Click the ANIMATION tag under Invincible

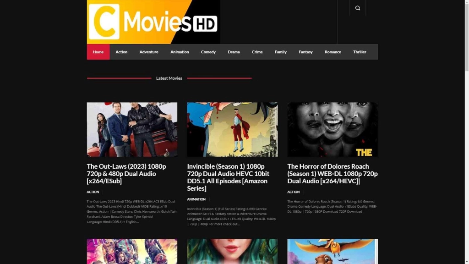point(196,199)
